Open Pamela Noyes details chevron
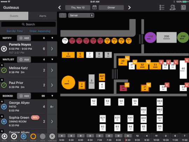 tap(52, 49)
